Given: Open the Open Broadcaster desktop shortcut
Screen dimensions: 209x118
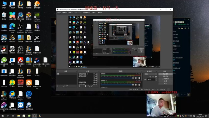Looking at the screenshot, I should [21, 28].
